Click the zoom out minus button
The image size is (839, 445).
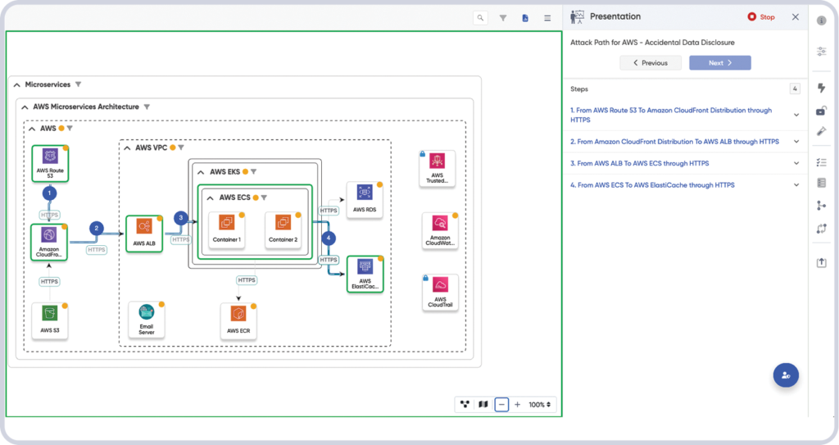point(501,404)
